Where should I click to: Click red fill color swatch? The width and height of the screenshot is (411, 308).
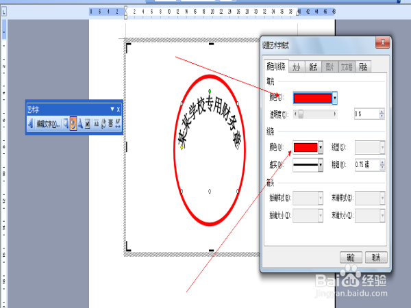point(312,98)
